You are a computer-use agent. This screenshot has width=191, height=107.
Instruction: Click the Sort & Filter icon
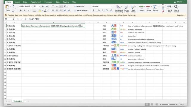[169, 7]
